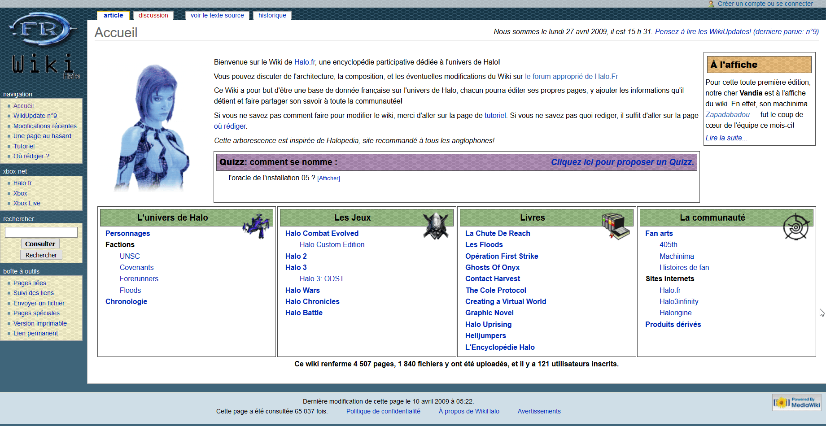Open À propos de WikiHalo in footer
The width and height of the screenshot is (826, 426).
469,411
